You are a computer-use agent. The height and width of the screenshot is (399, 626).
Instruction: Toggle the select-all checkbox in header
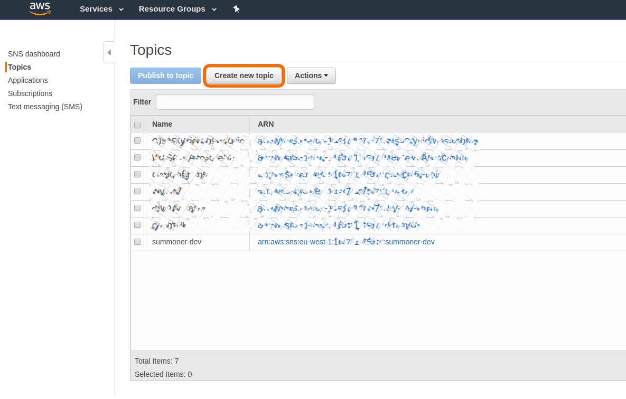[x=137, y=125]
